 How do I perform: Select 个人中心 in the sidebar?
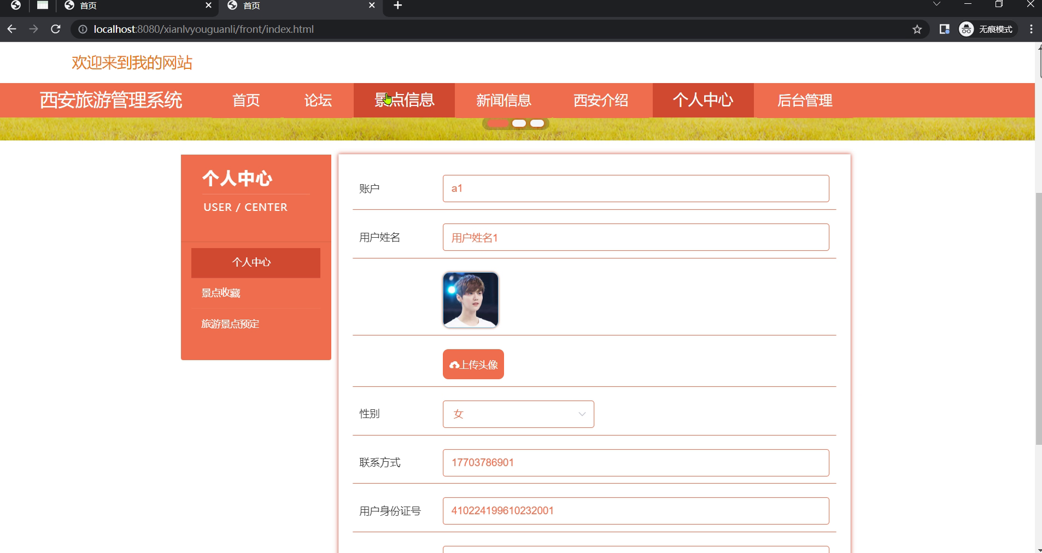point(256,263)
